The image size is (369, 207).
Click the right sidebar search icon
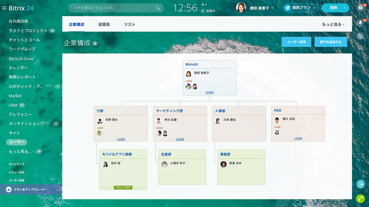(x=360, y=48)
